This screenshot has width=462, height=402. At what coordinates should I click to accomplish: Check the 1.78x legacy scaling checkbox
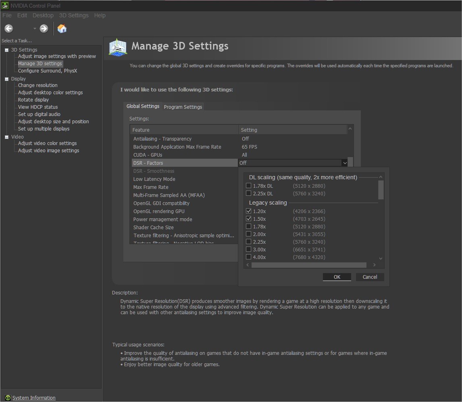click(x=248, y=226)
